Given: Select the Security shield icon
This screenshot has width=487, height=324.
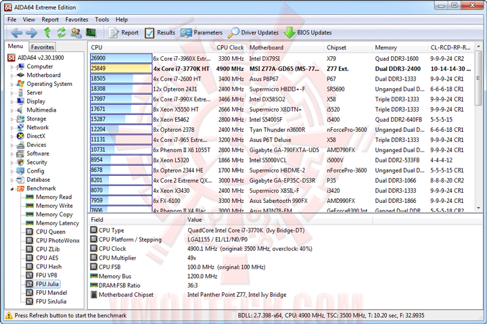Looking at the screenshot, I should click(x=20, y=162).
